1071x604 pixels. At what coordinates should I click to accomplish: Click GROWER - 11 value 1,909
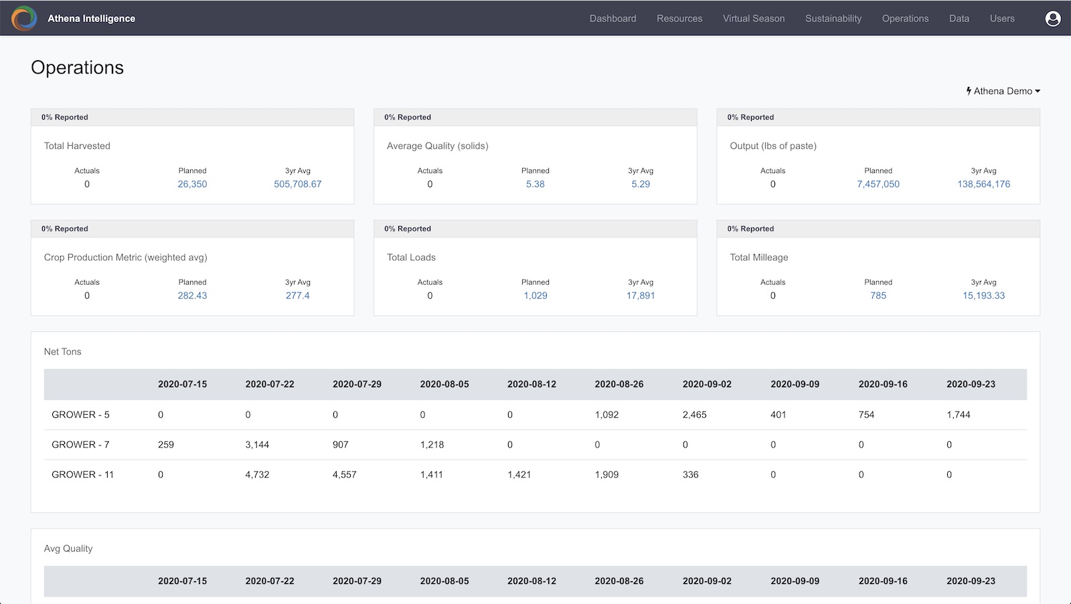[x=606, y=475]
